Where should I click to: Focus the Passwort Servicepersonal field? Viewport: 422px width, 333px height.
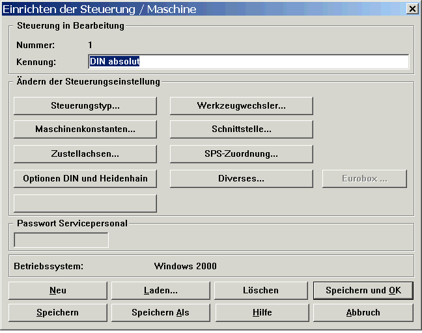click(x=61, y=240)
